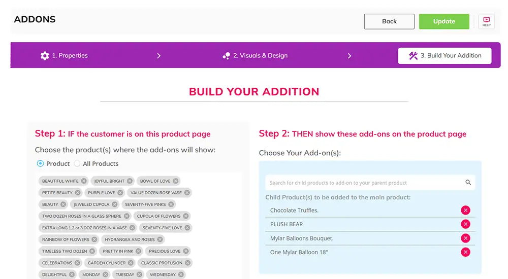This screenshot has height=279, width=508.
Task: Remove the PURPLE LOVE product tag
Action: pos(120,193)
